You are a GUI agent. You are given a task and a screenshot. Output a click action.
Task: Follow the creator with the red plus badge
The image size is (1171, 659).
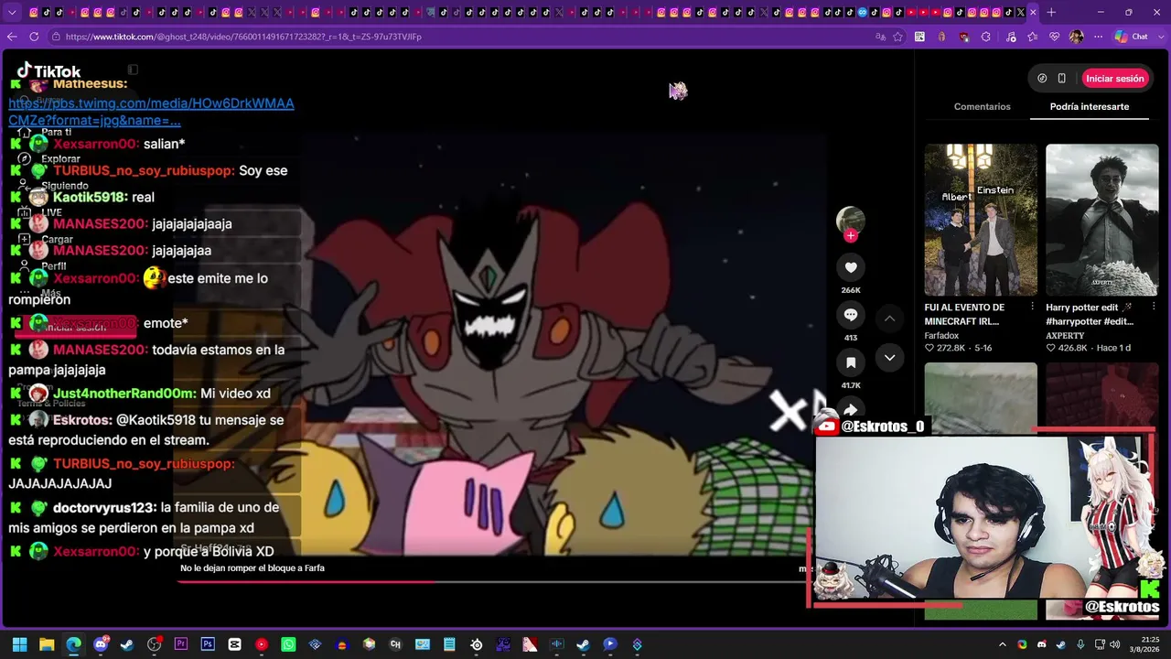click(x=851, y=235)
